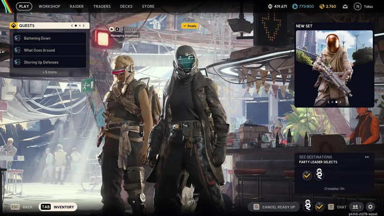Click the level 75 badge

coord(357,6)
